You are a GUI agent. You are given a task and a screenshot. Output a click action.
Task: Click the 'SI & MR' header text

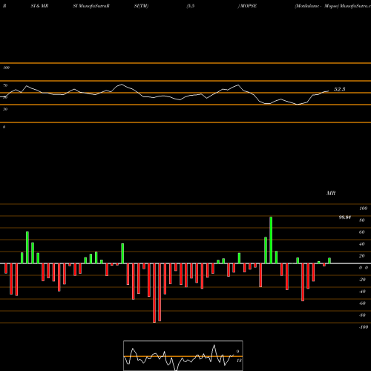pos(39,6)
